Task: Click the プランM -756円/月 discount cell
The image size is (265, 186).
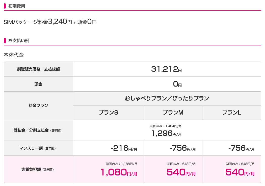Action: point(173,148)
